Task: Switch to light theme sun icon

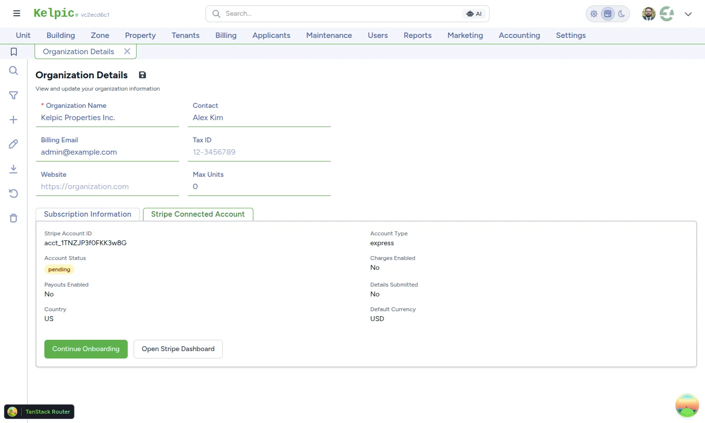Action: click(x=594, y=14)
